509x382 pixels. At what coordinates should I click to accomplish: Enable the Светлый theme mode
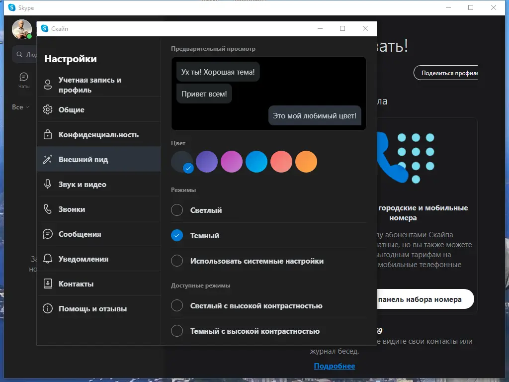(177, 210)
